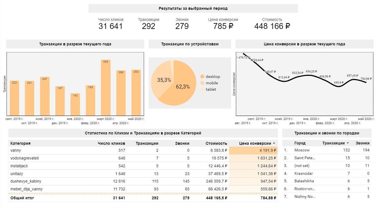Click the 954,25 ₽ data point label
Viewport: 378px width, 209px height.
(311, 72)
